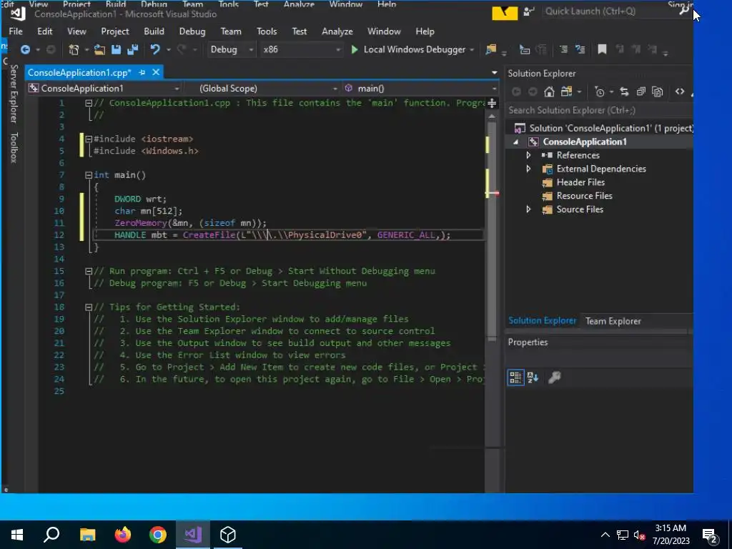The image size is (732, 549).
Task: Open File Explorer from the taskbar
Action: [x=87, y=535]
